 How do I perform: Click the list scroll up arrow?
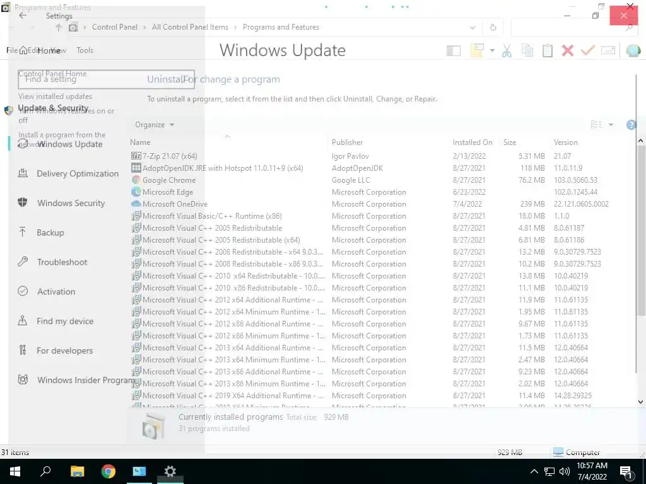point(641,141)
